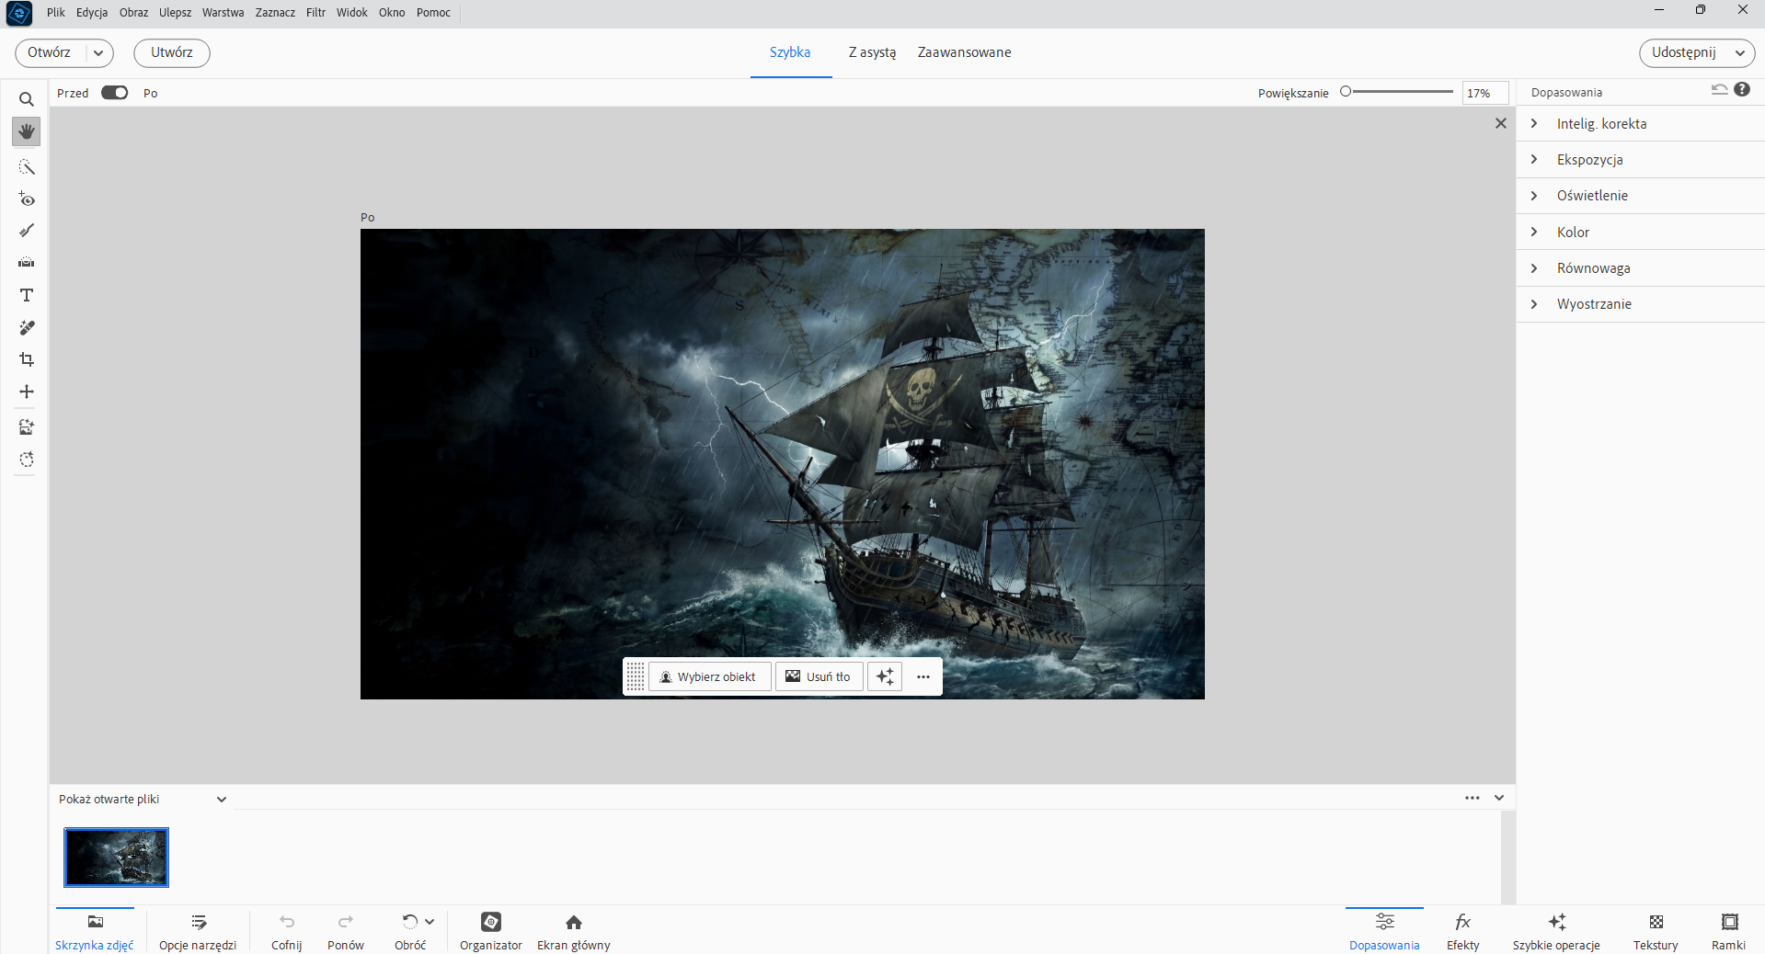Select the Move tool
1765x954 pixels.
click(x=27, y=392)
